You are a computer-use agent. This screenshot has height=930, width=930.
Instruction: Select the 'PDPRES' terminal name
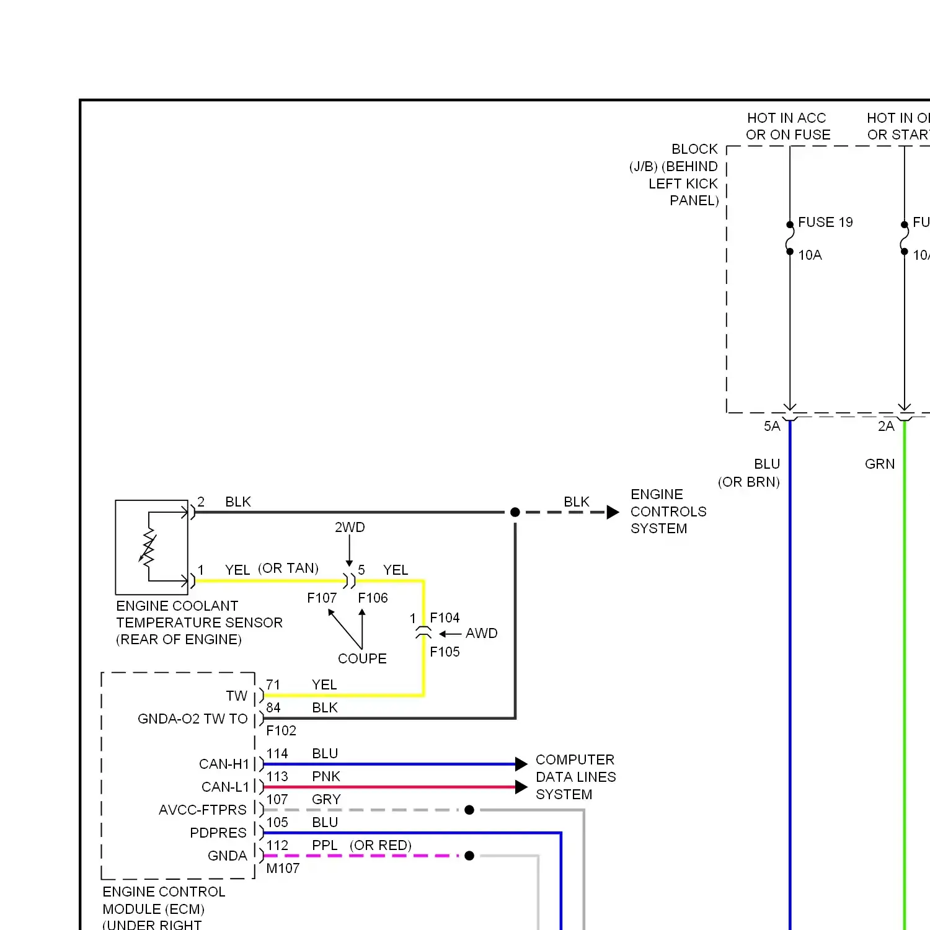(x=218, y=833)
